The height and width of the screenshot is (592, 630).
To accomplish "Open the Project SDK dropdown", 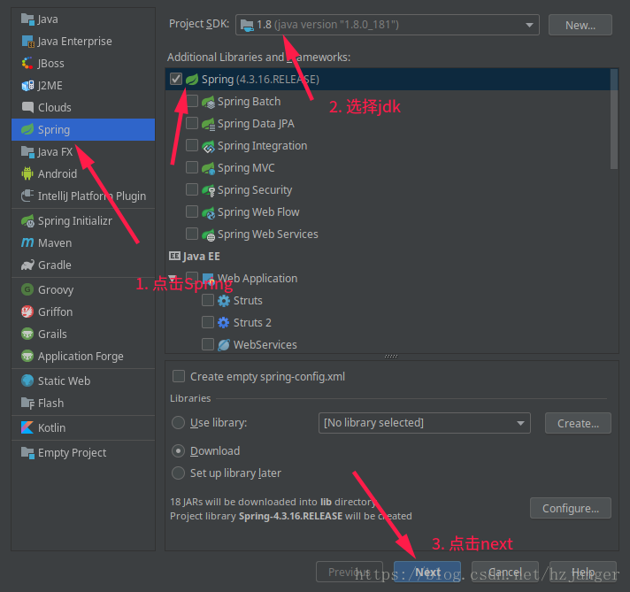I will 388,25.
